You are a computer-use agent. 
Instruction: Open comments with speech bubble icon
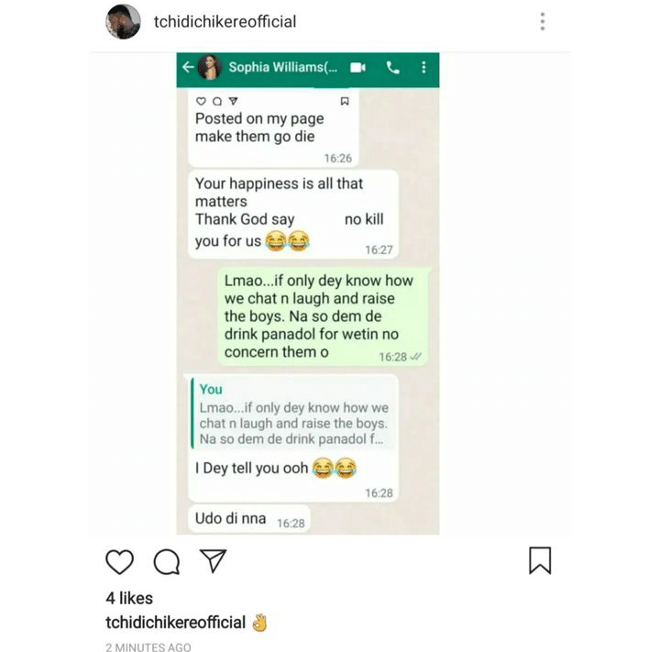pos(167,562)
